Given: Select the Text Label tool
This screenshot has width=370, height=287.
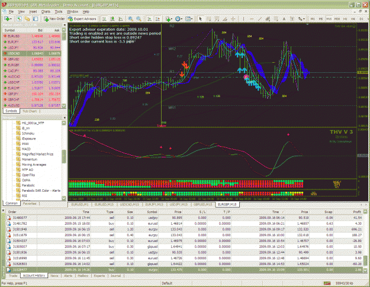Looking at the screenshot, I should tap(292, 19).
